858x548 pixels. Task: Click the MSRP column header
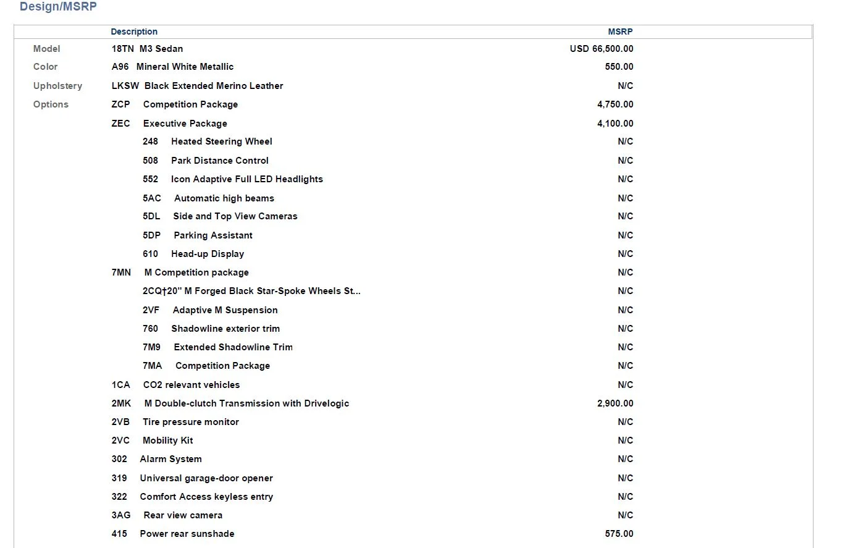pyautogui.click(x=620, y=32)
